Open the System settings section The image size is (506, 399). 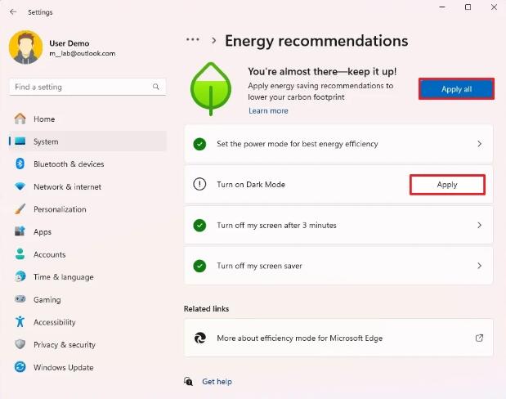tap(46, 141)
